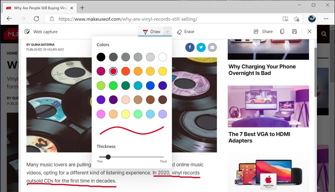Image resolution: width=335 pixels, height=192 pixels.
Task: Open browser Settings and more menu
Action: click(x=326, y=19)
